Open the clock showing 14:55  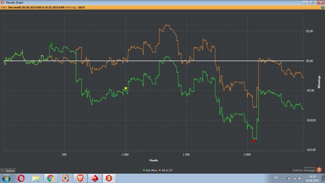312,178
